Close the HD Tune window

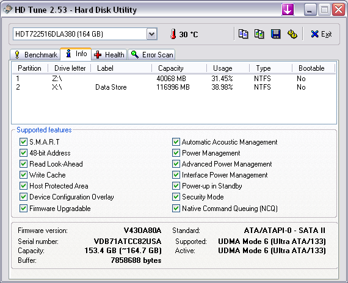tap(338, 10)
